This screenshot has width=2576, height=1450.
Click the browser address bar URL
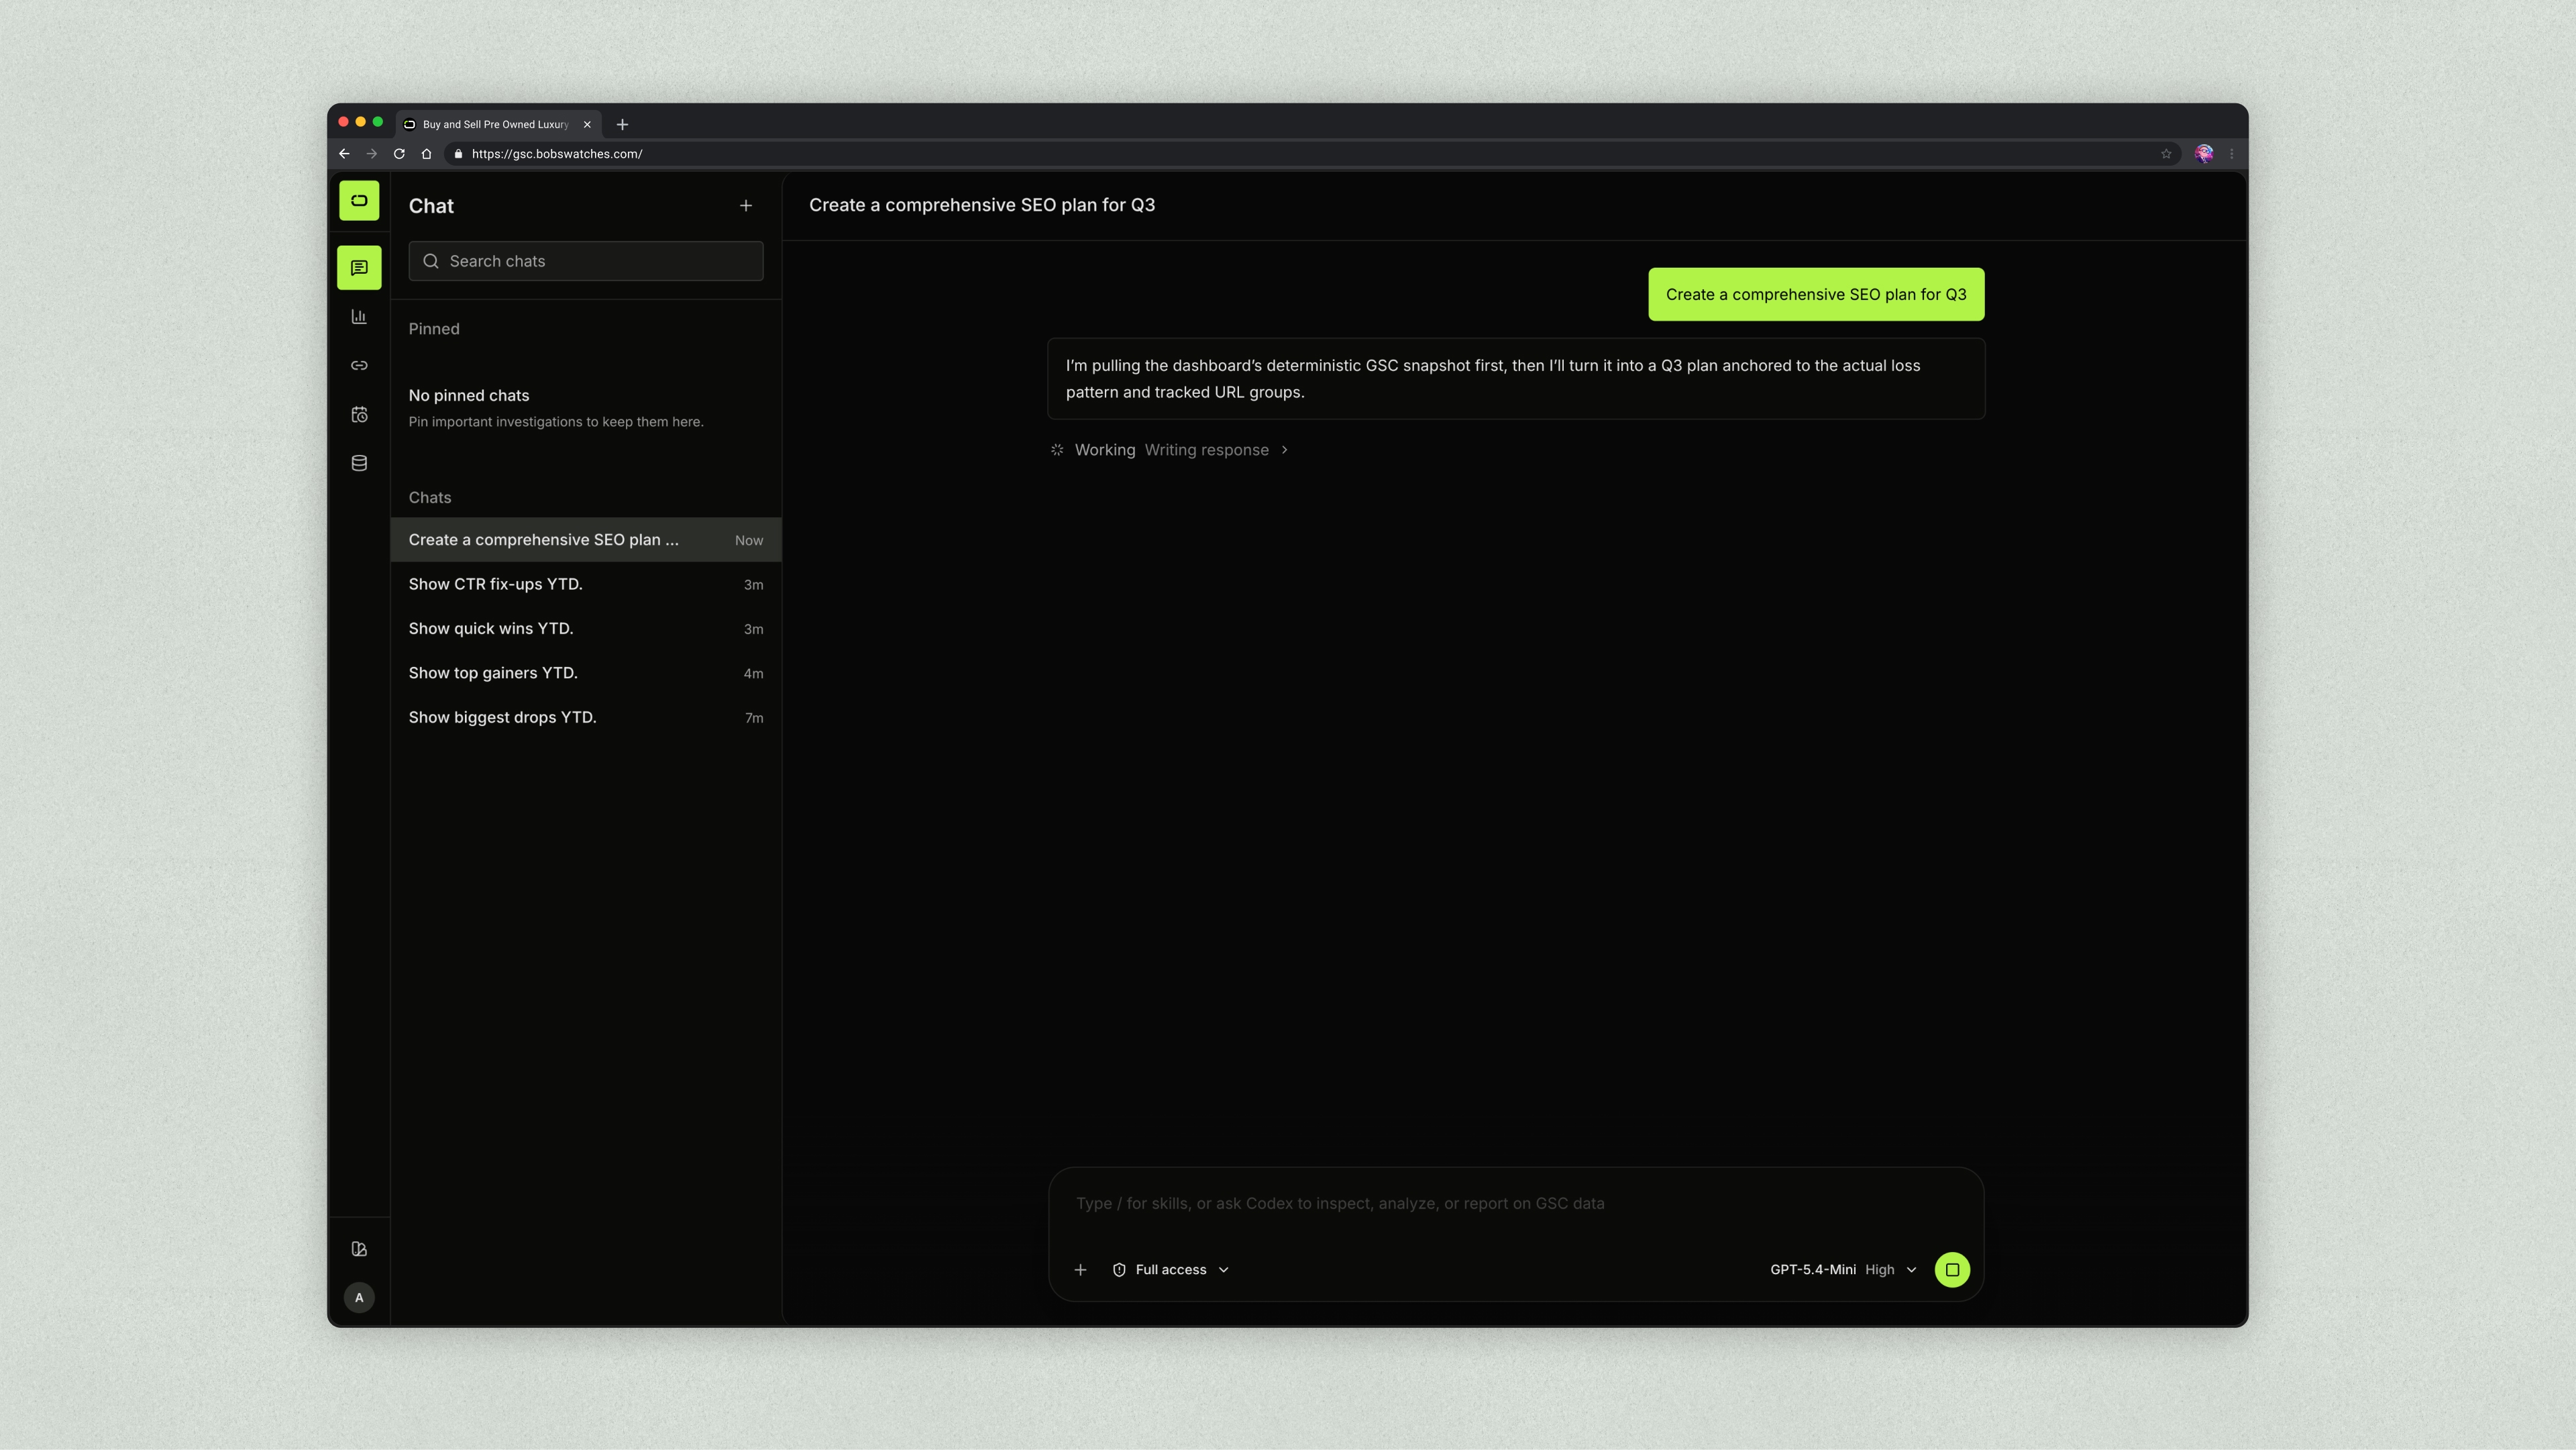point(557,154)
